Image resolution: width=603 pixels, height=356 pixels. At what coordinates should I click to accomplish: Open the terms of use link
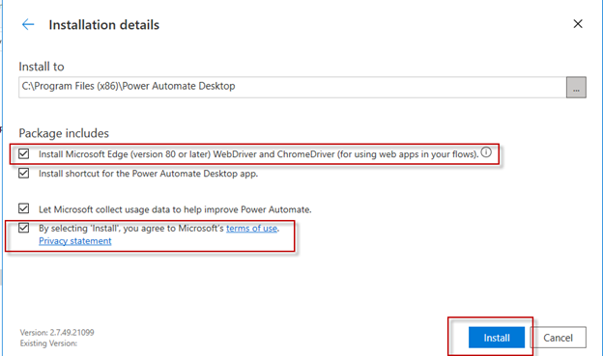(x=251, y=228)
